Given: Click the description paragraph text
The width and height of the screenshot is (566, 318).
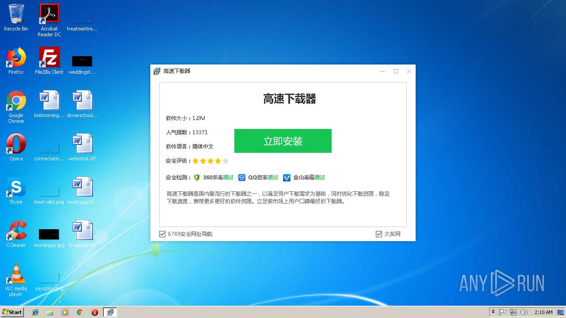Looking at the screenshot, I should [x=278, y=197].
